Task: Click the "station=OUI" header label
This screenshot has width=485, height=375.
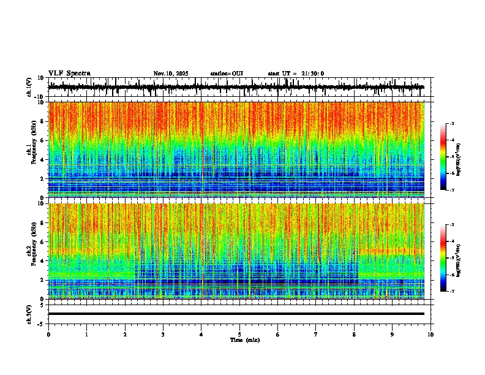Action: [227, 74]
